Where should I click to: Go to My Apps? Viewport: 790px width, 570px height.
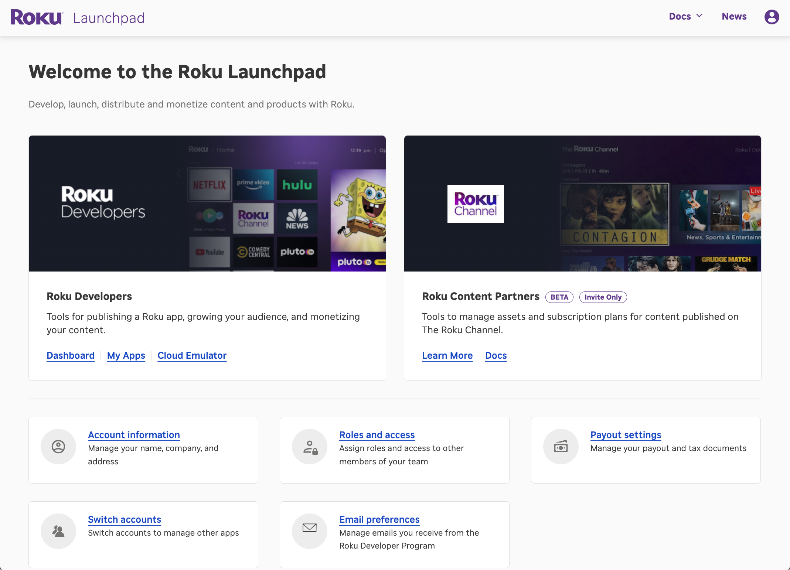click(126, 355)
